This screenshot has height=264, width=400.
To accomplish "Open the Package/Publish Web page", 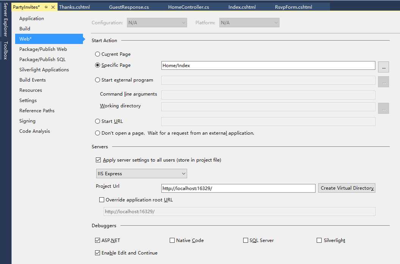I will 43,49.
